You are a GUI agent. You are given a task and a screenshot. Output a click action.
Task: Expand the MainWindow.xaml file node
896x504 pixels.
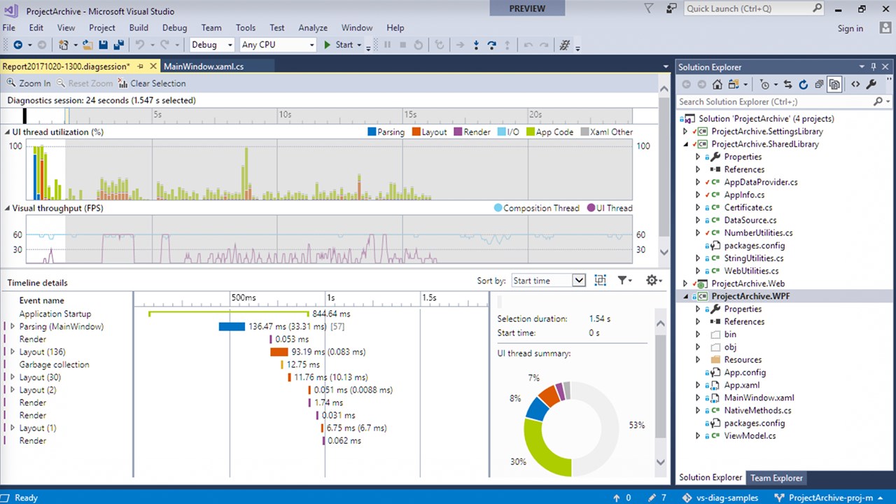tap(698, 398)
